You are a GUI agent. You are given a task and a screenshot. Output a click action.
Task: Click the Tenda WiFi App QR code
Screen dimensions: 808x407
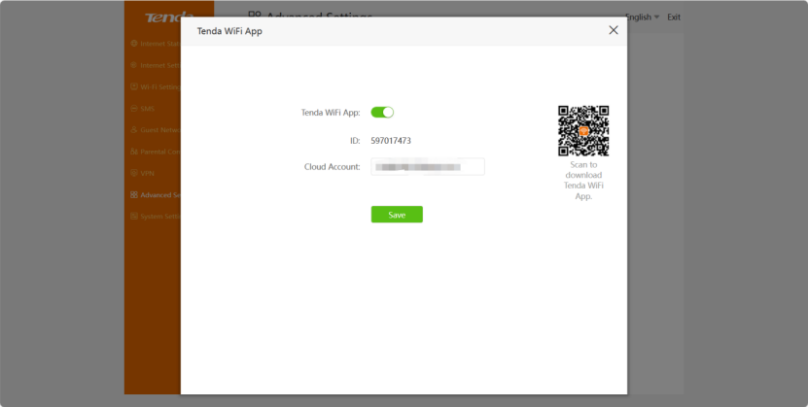(x=583, y=131)
